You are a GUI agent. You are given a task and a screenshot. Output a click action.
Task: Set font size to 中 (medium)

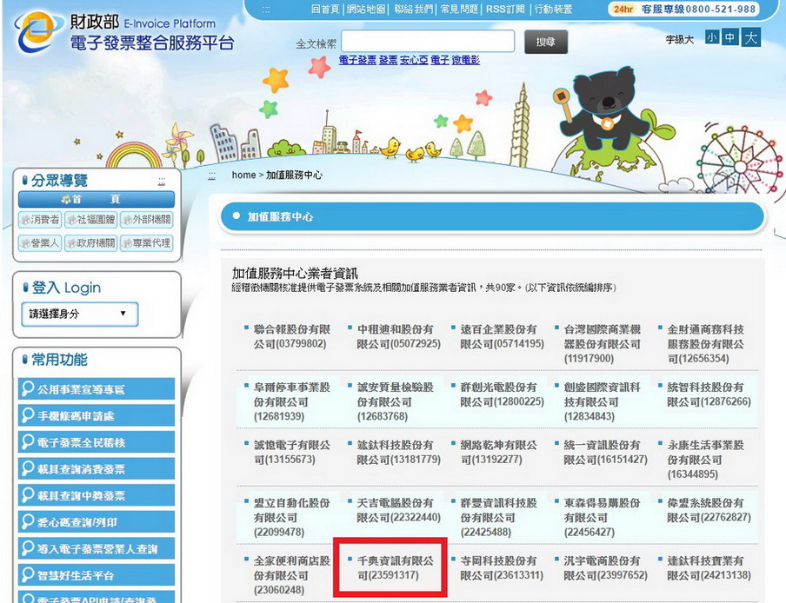pos(729,37)
